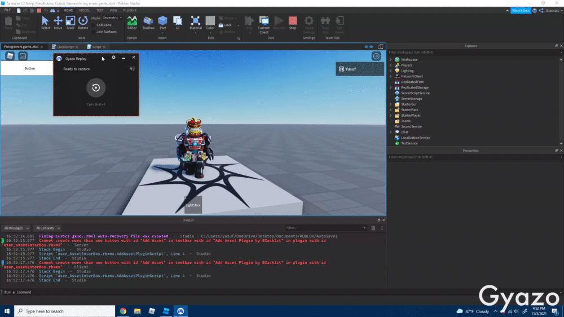The width and height of the screenshot is (564, 317).
Task: Click the Yusuf player list entry
Action: [x=360, y=69]
